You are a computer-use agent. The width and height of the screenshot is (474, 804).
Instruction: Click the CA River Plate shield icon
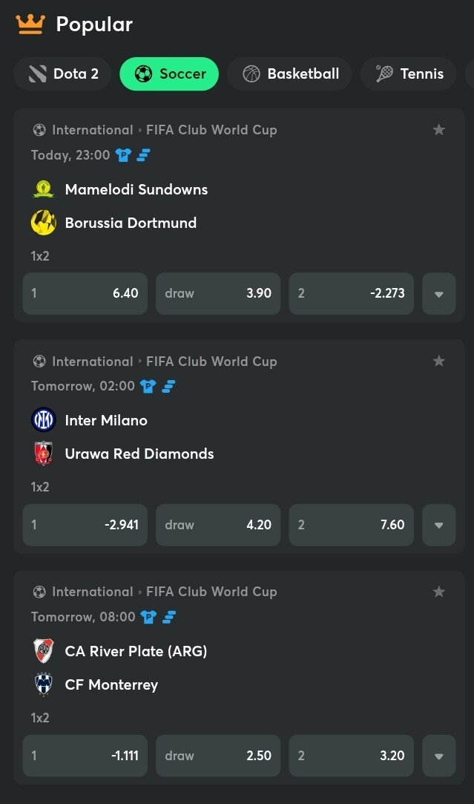click(x=44, y=650)
